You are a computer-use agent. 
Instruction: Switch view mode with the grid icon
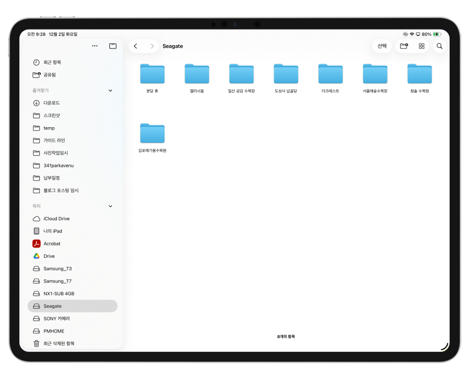click(421, 46)
